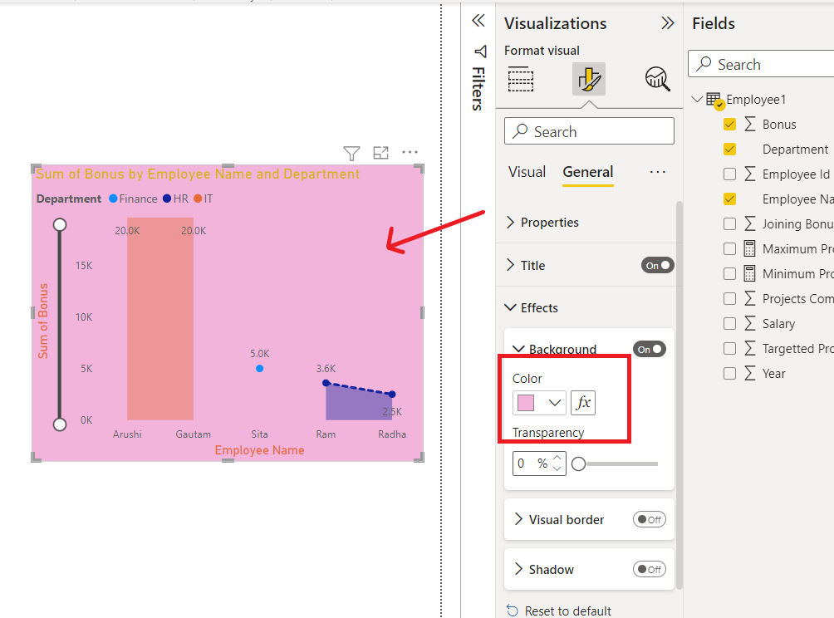Enable the Shadow toggle
Viewport: 834px width, 618px height.
pyautogui.click(x=649, y=570)
